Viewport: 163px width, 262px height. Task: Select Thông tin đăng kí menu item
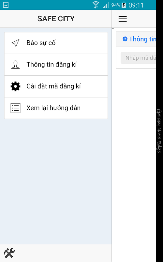coord(56,65)
